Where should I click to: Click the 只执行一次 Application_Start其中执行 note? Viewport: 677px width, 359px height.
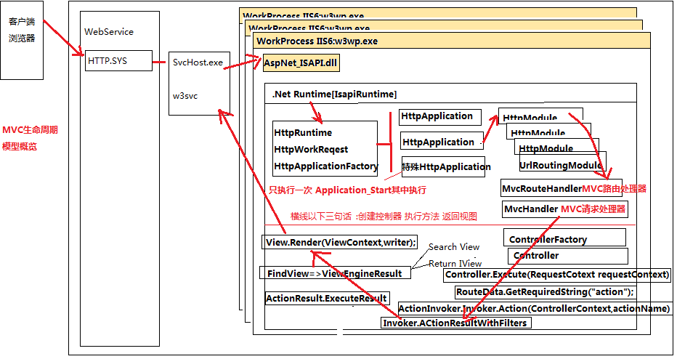pos(347,190)
